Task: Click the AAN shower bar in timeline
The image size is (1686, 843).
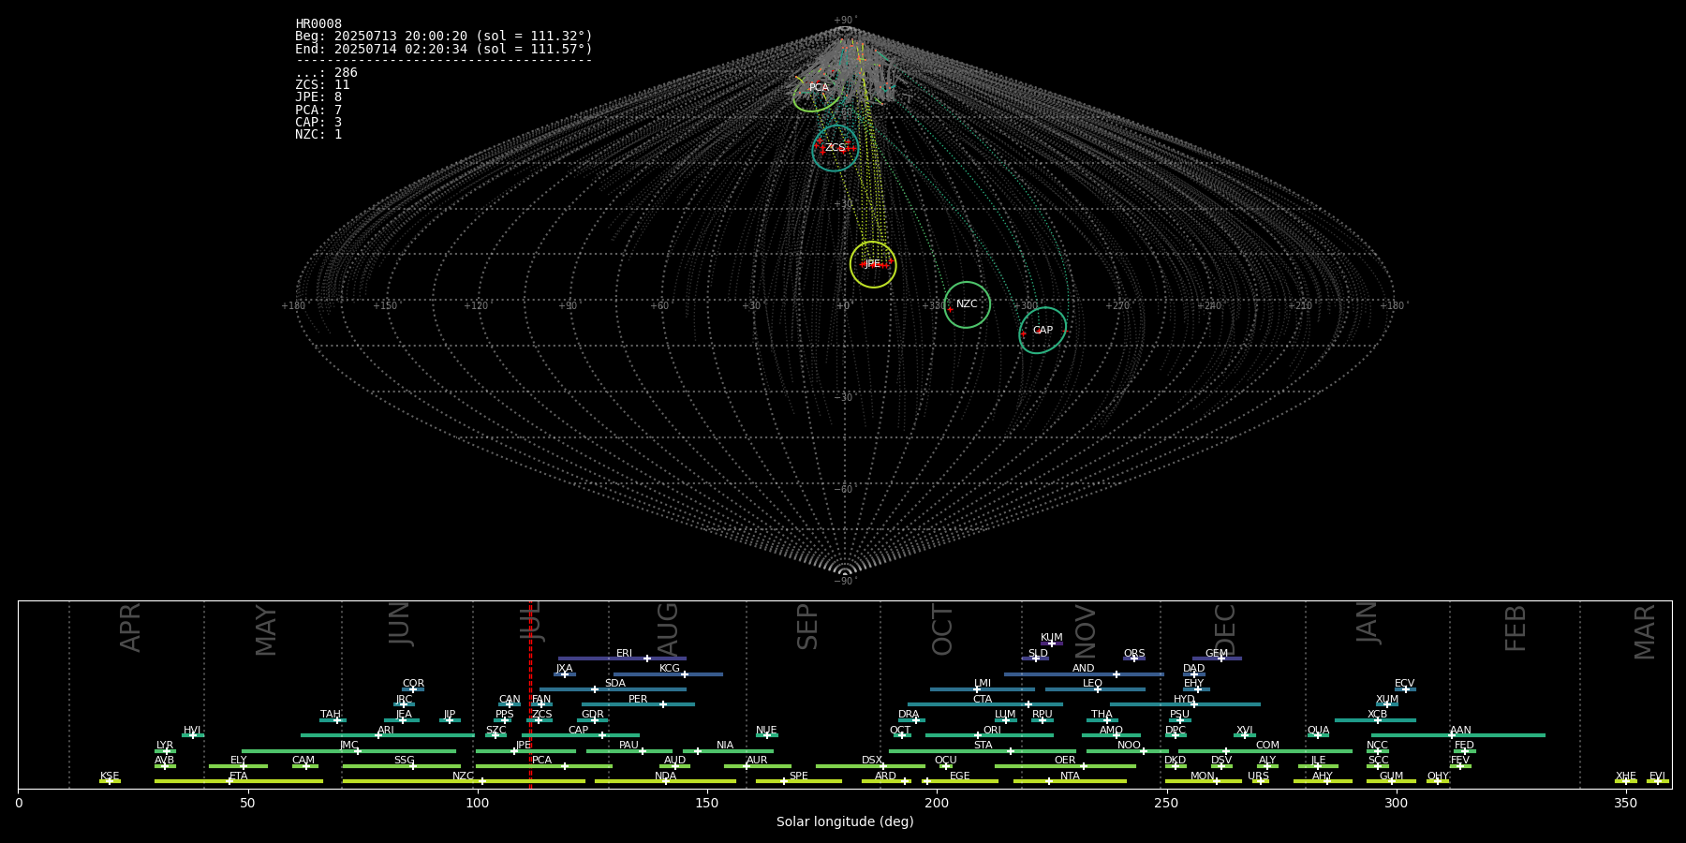Action: click(x=1458, y=735)
